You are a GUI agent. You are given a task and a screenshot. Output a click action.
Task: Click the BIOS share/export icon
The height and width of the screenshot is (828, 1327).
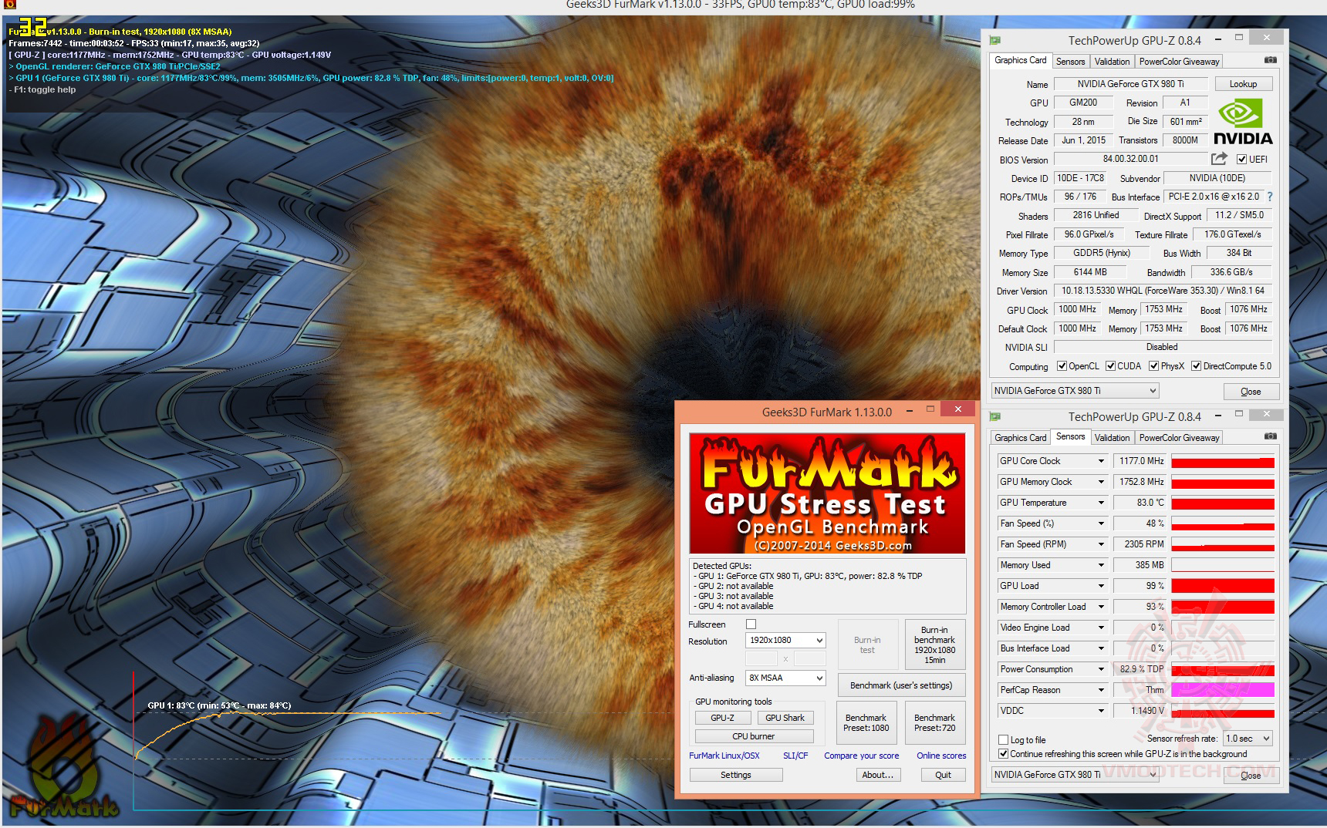1219,159
